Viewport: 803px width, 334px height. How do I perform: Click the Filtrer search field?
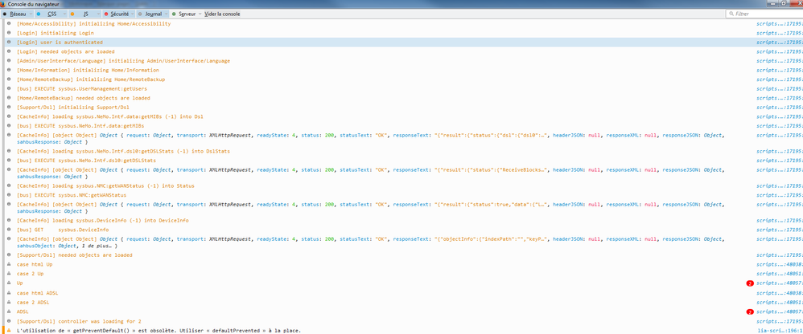(x=764, y=14)
